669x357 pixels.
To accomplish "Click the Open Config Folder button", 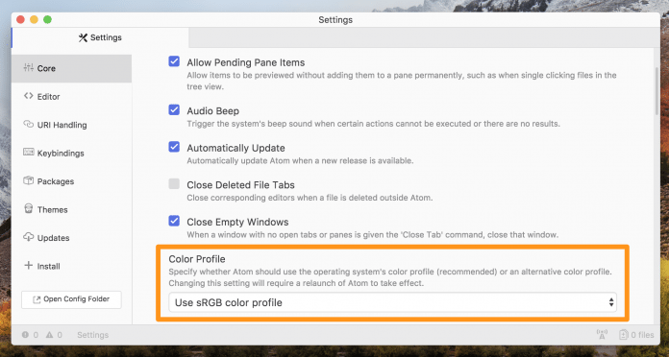I will click(71, 299).
